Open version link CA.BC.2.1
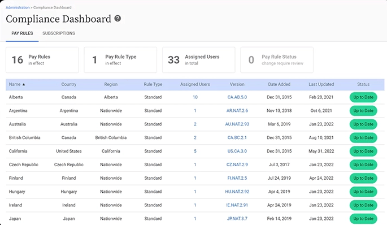This screenshot has height=225, width=387. (237, 137)
